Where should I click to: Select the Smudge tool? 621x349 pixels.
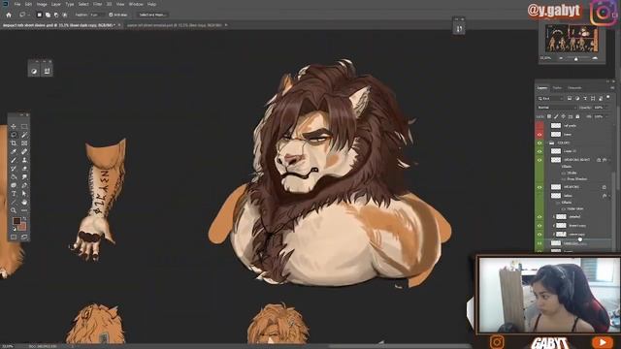pos(24,176)
